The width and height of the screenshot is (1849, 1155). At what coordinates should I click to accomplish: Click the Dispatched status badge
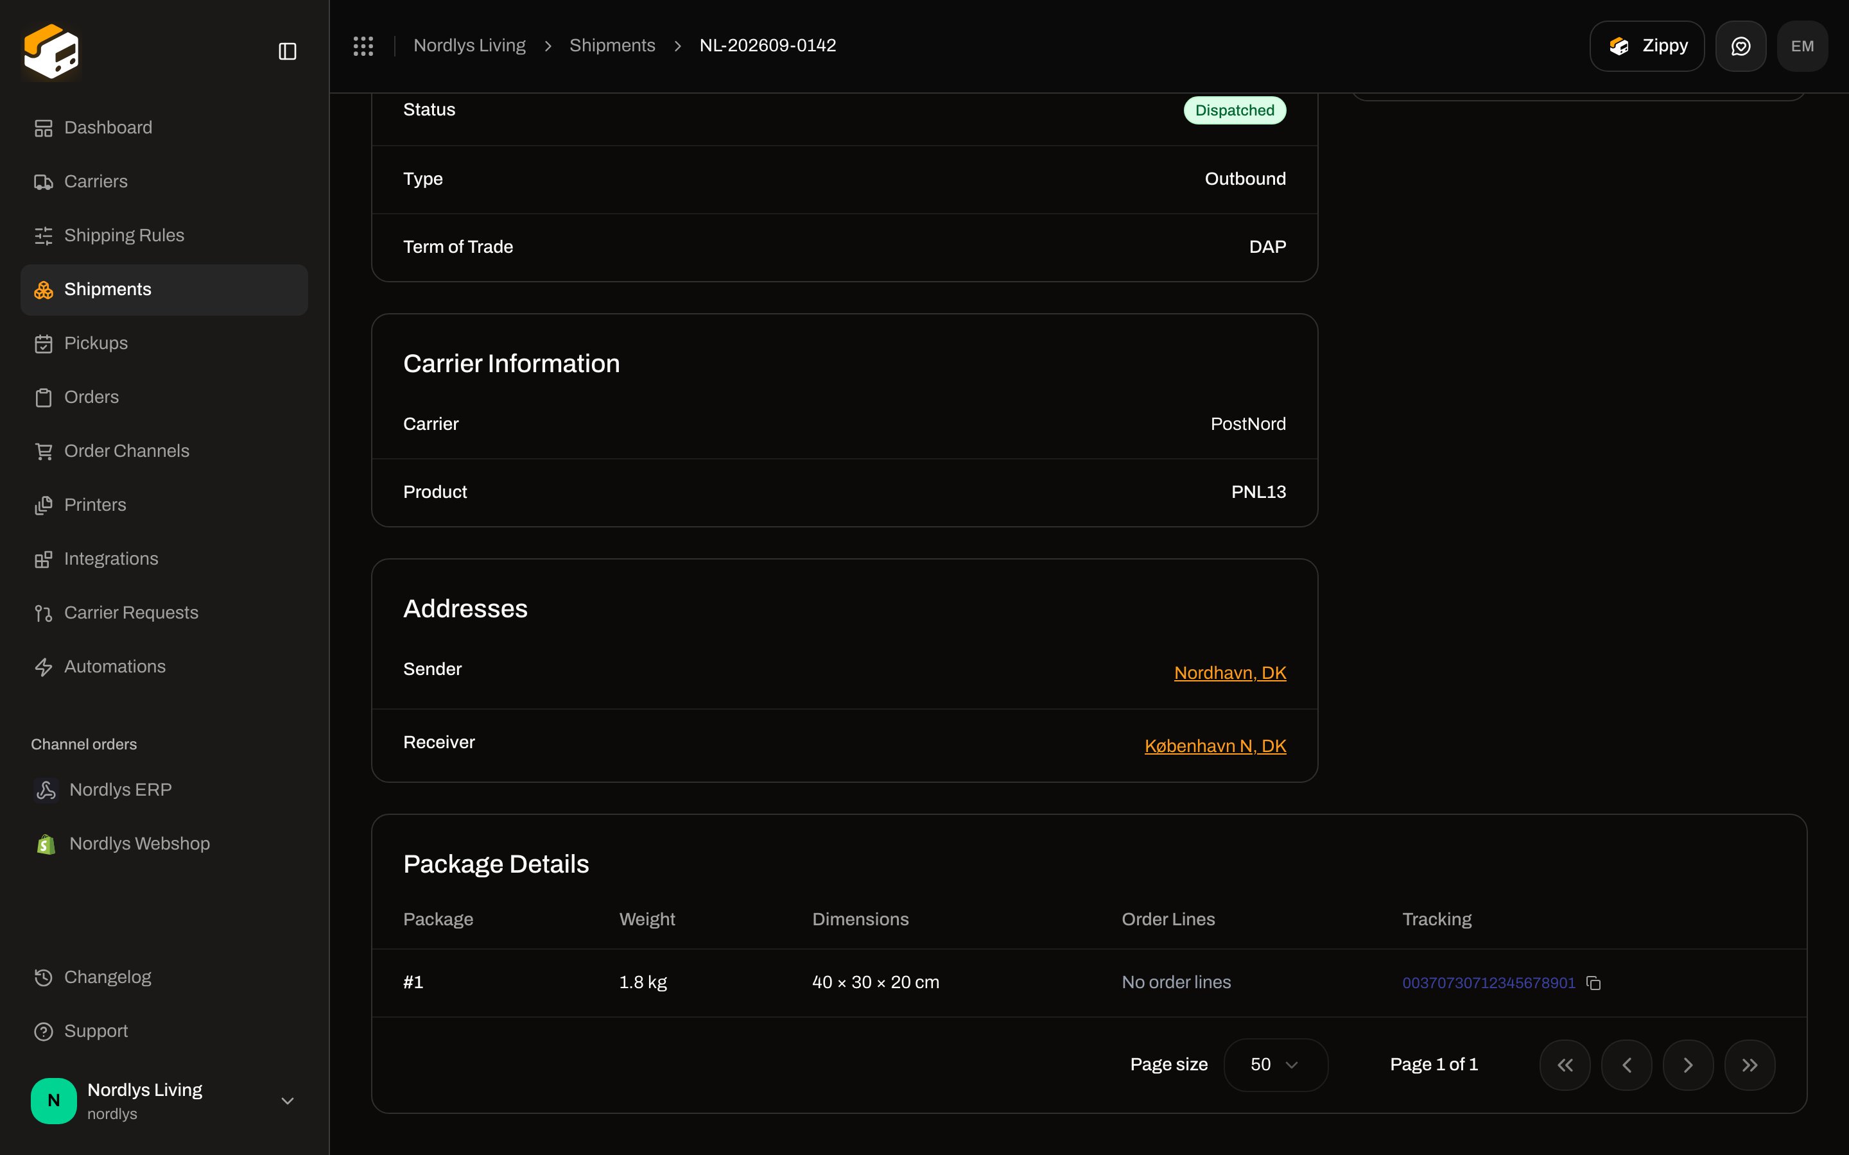coord(1235,111)
